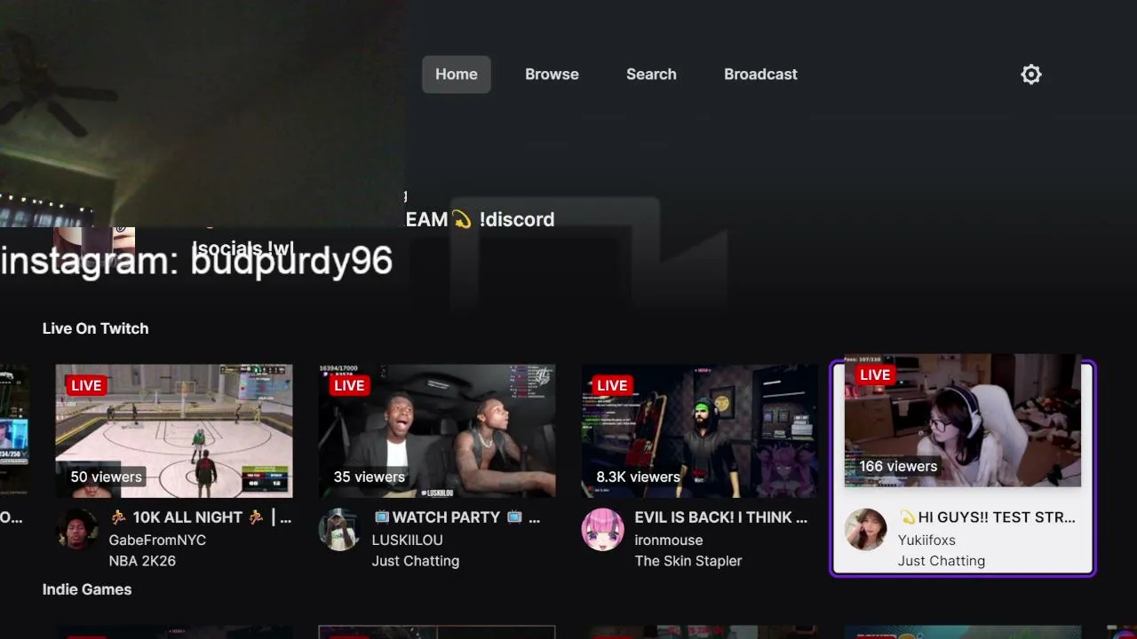Click Just Chatting under Yukiifoxs
The height and width of the screenshot is (639, 1137).
[x=942, y=561]
